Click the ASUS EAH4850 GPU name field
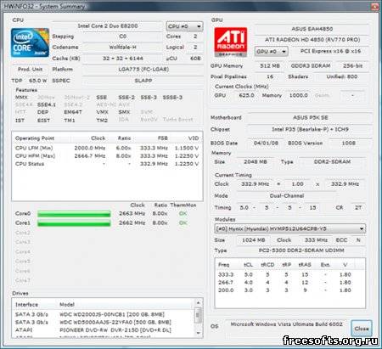 click(x=312, y=29)
